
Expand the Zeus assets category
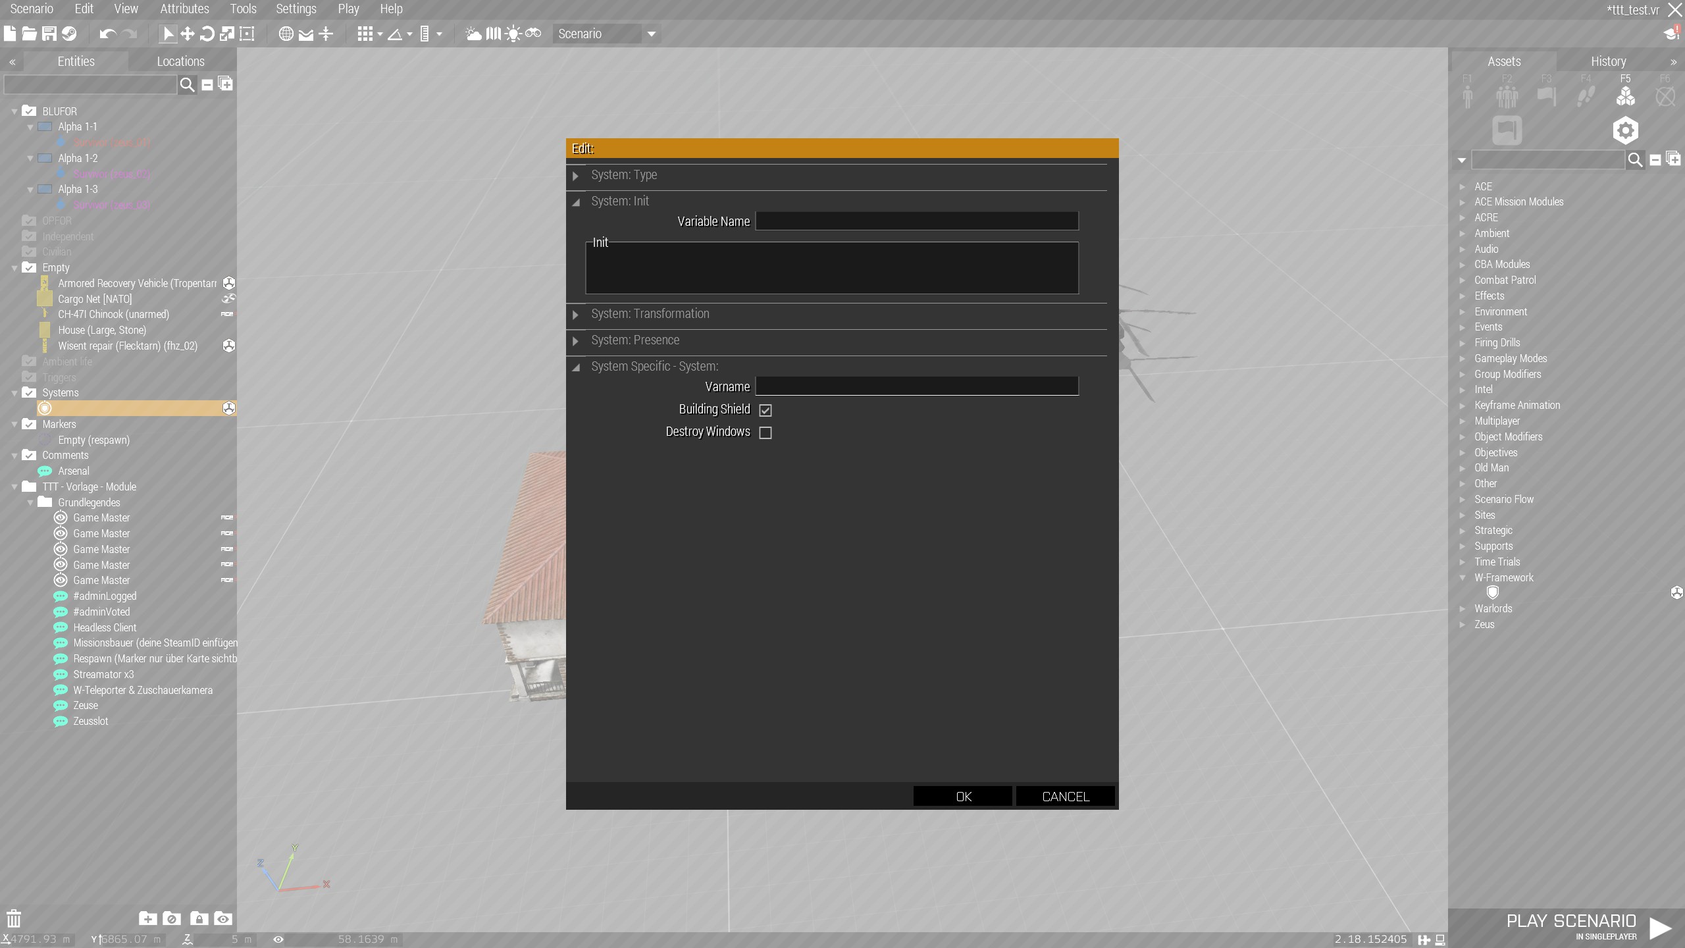(x=1463, y=624)
